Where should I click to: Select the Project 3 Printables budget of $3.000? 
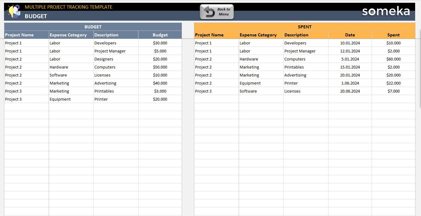[160, 91]
